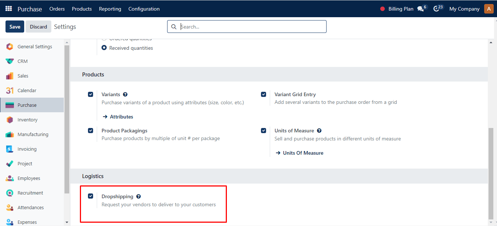Click the sidebar scrollbar up arrow
Screen dimensions: 497x226
(67, 42)
